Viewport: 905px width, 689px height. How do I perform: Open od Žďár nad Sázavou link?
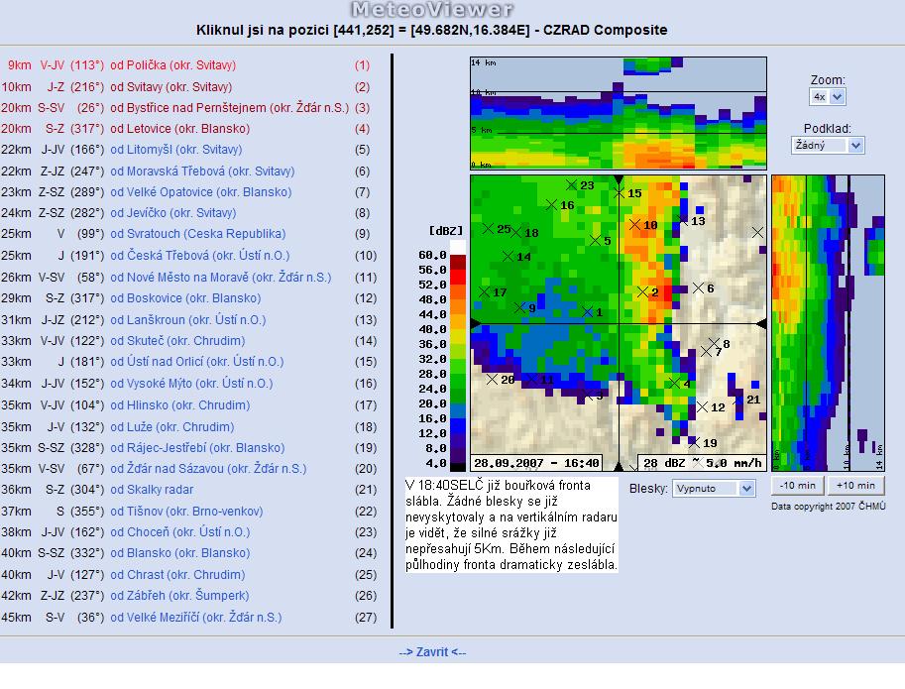[x=208, y=469]
